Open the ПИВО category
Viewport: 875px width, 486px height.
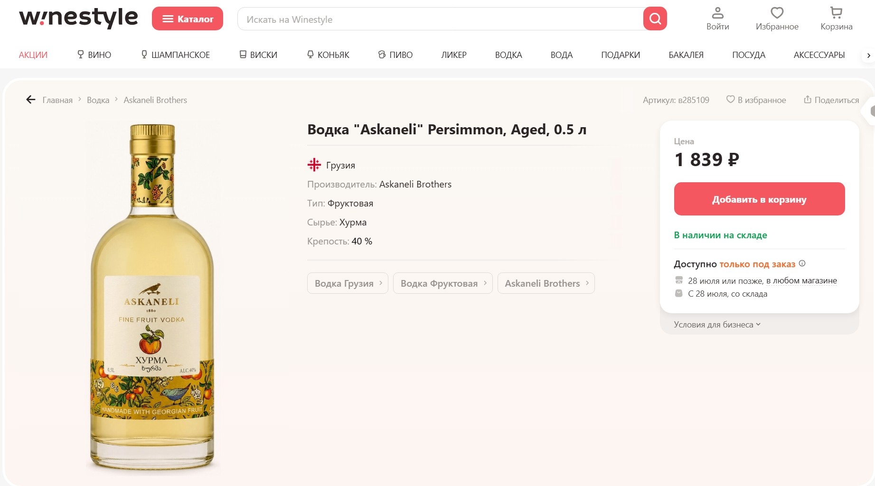click(395, 55)
